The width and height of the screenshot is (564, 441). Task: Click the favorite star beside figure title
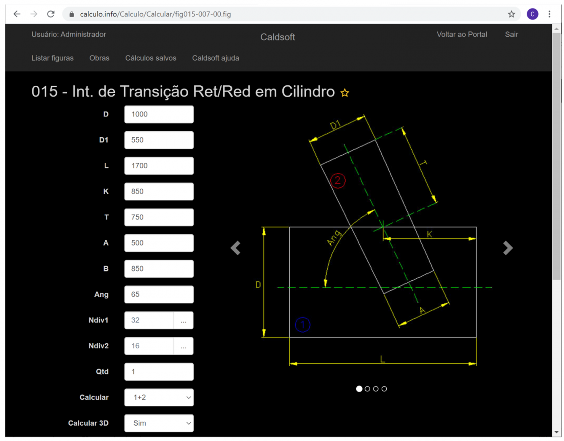pos(344,93)
